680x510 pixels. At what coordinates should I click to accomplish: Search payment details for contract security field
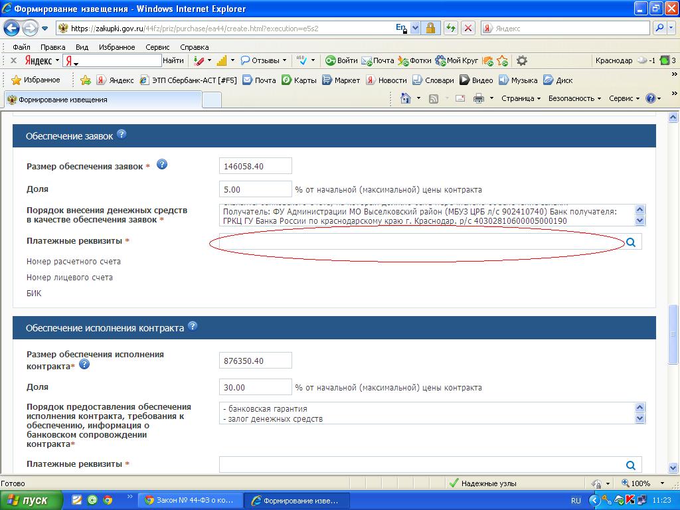tap(631, 466)
